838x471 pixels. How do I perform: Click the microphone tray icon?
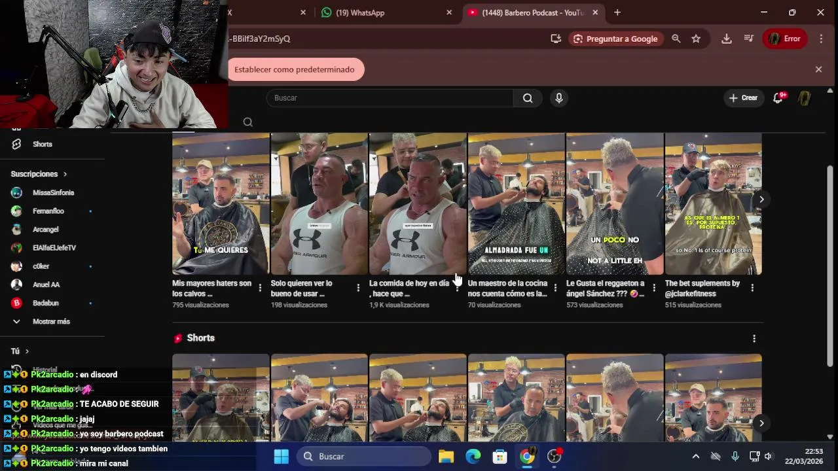pyautogui.click(x=735, y=457)
